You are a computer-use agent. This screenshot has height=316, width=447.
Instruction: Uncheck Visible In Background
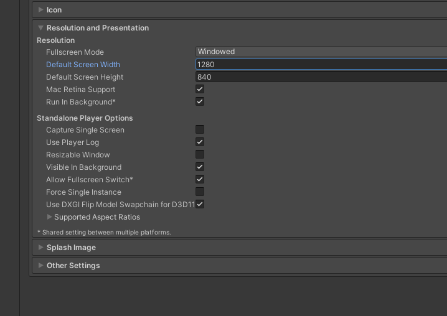point(200,167)
